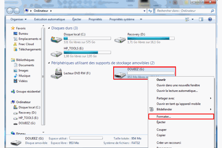Select HP_TOOLS (E:) in the navigation tree
This screenshot has height=148, width=222.
click(28, 118)
